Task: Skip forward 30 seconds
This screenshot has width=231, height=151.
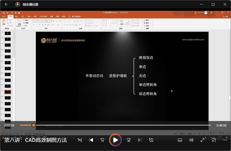Action: 129,140
